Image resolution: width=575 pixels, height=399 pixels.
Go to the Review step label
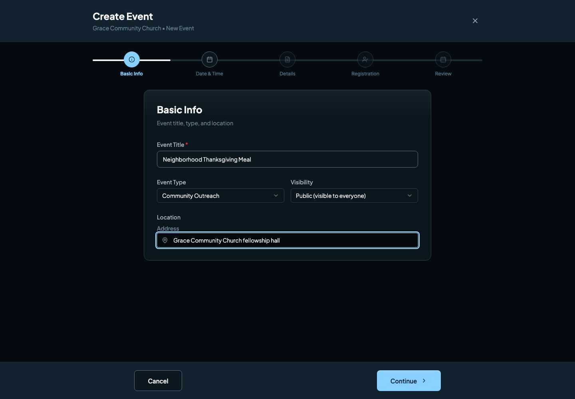click(x=443, y=74)
